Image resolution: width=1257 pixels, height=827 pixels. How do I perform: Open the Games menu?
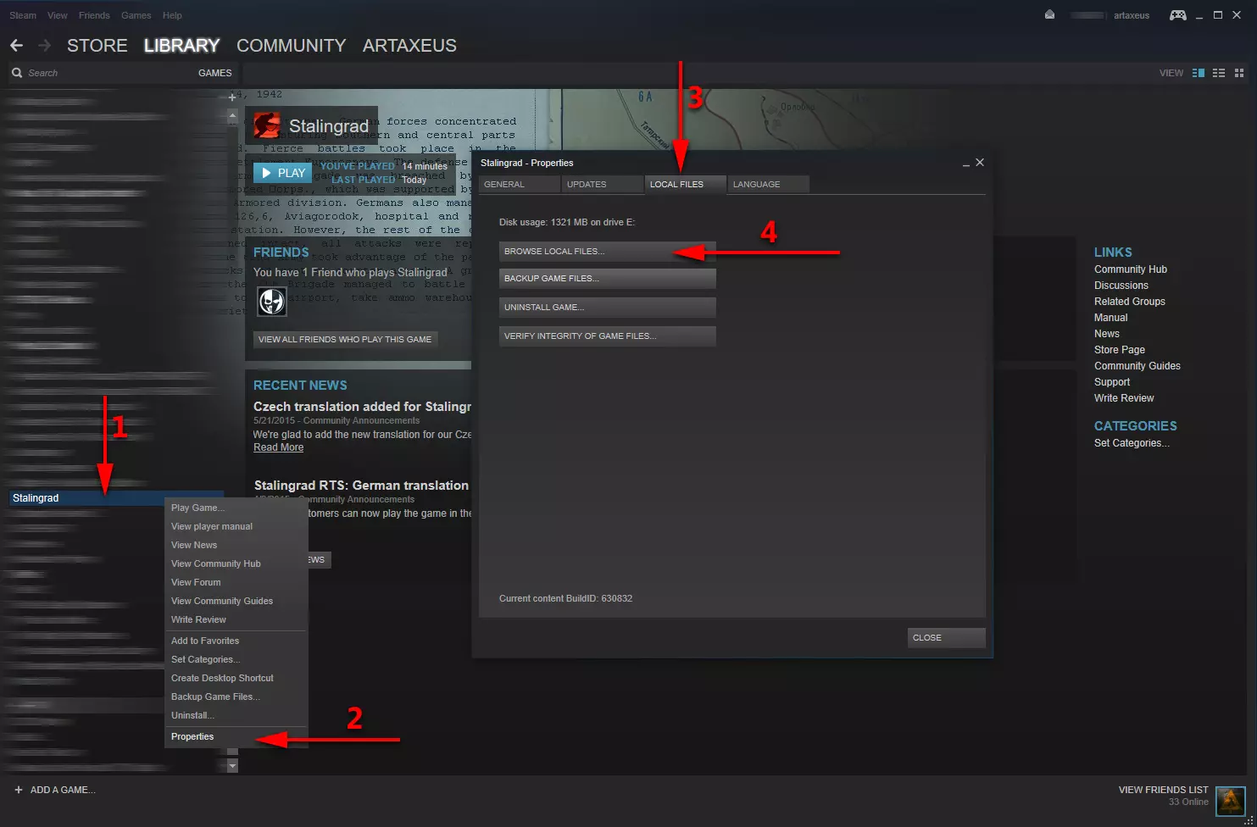pyautogui.click(x=136, y=15)
